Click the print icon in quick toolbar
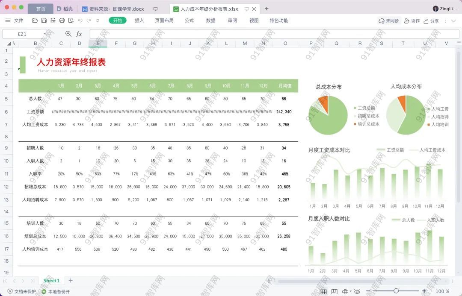 coord(62,21)
